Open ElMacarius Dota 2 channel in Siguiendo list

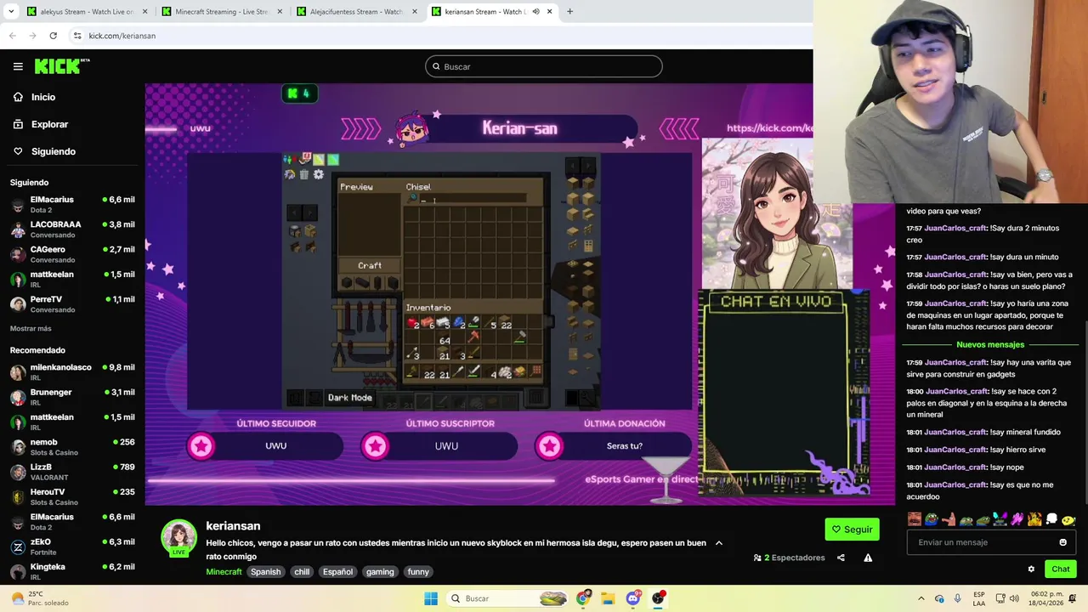[72, 204]
